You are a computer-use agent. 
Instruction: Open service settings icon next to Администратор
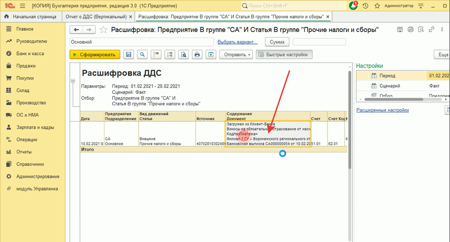pos(421,6)
